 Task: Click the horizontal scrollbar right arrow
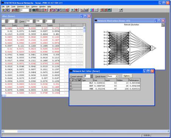pos(168,131)
